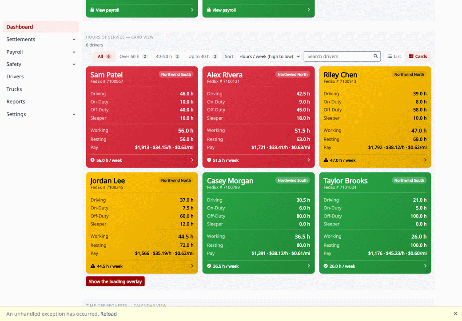Click Jordan Lee FedEx # 7100345
The width and height of the screenshot is (462, 321).
click(x=107, y=187)
